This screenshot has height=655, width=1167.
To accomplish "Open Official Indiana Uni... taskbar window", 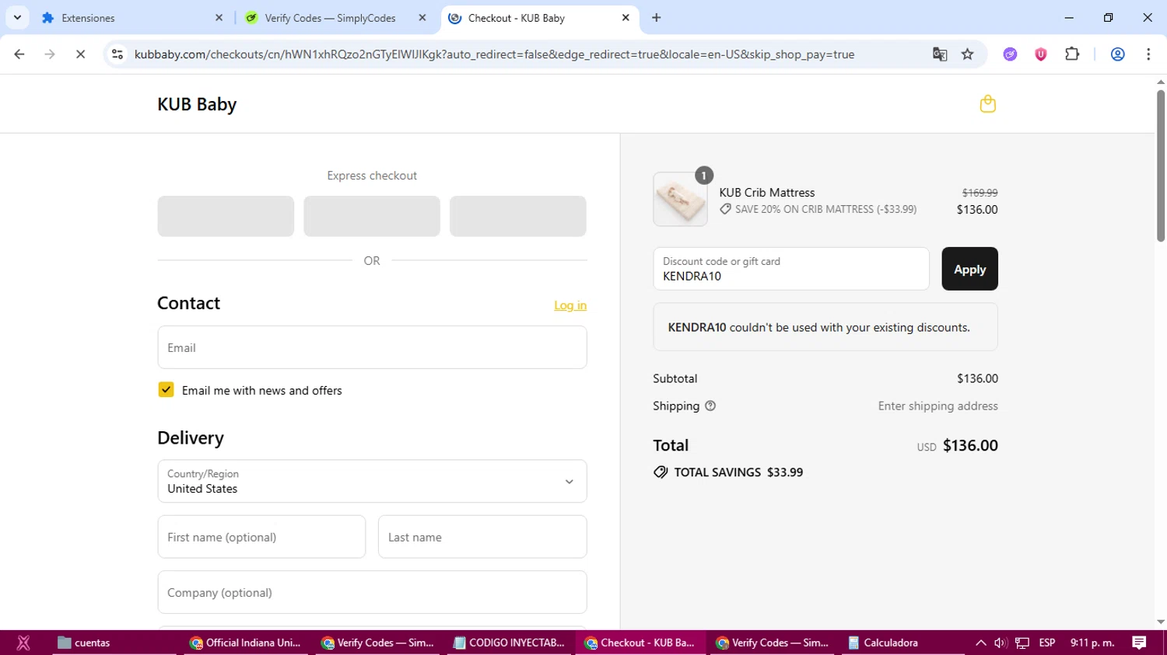I will [246, 643].
